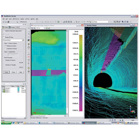Open the 3D View menu
139x139 pixels.
coord(28,19)
